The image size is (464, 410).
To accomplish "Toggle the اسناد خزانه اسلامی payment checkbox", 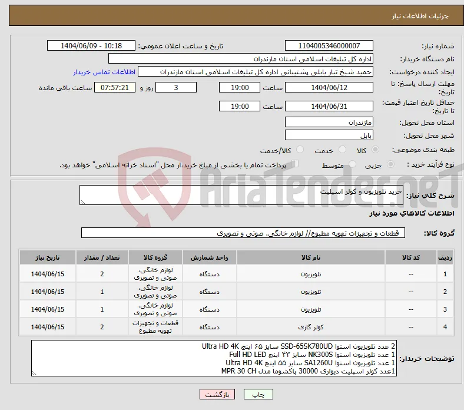I will (x=294, y=164).
